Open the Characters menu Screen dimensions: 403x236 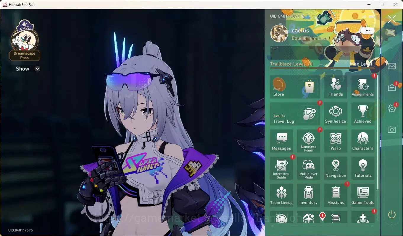click(x=363, y=141)
